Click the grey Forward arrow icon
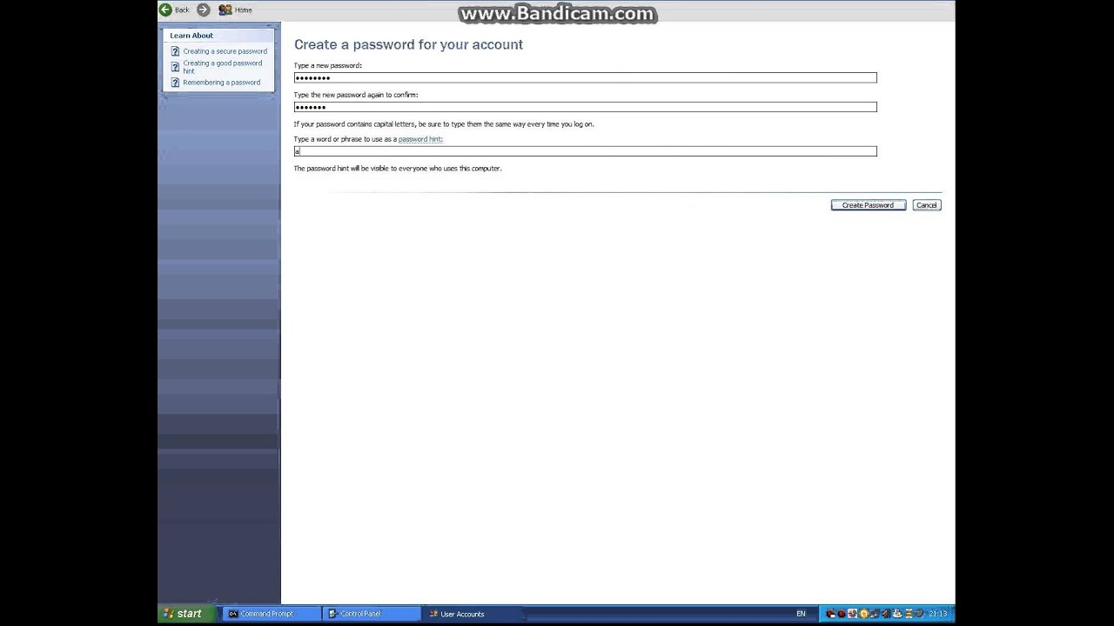Image resolution: width=1114 pixels, height=626 pixels. (204, 10)
